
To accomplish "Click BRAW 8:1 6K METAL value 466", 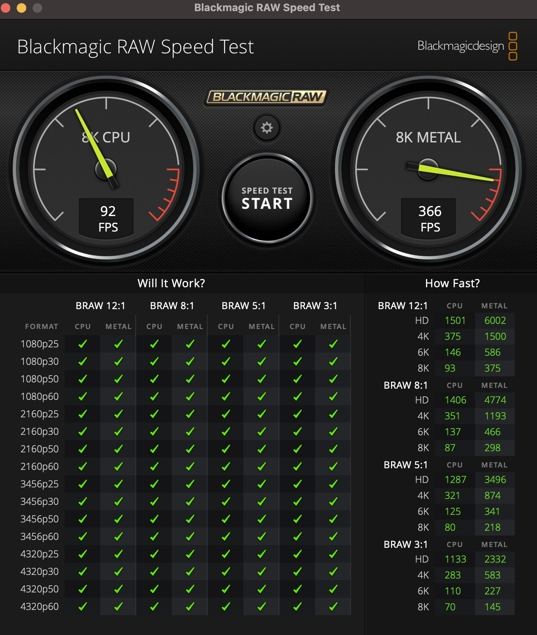I will click(492, 432).
